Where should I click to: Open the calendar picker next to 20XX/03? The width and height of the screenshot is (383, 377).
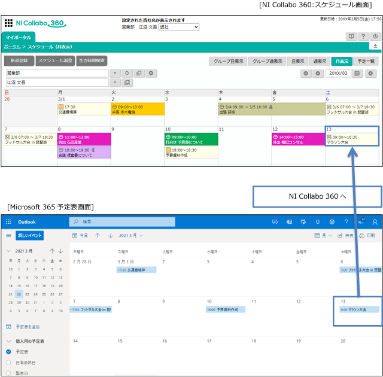point(357,73)
